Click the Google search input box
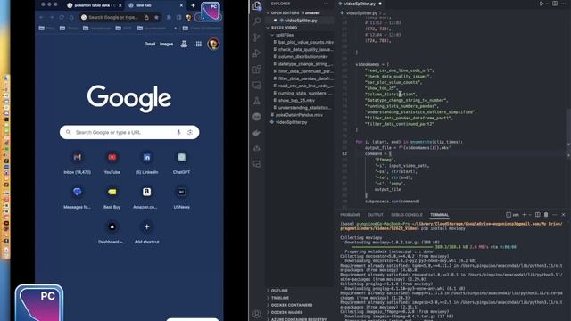The width and height of the screenshot is (571, 321). click(x=129, y=133)
